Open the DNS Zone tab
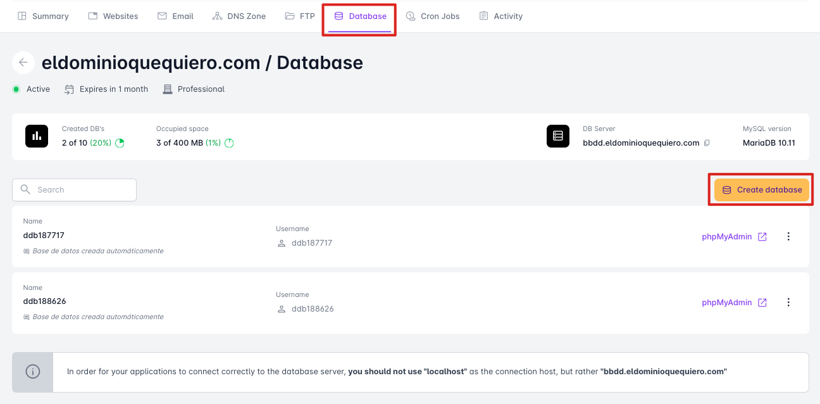The width and height of the screenshot is (820, 404). pos(239,16)
